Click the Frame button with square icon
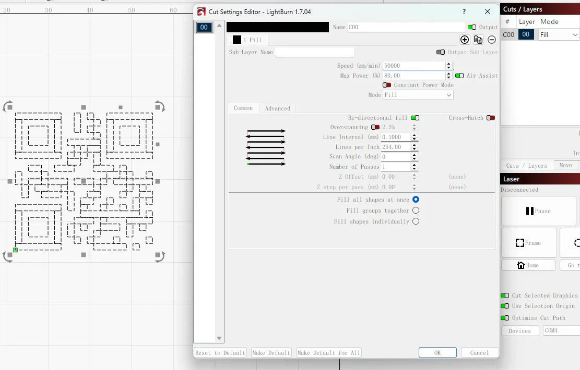580x370 pixels. pos(529,243)
